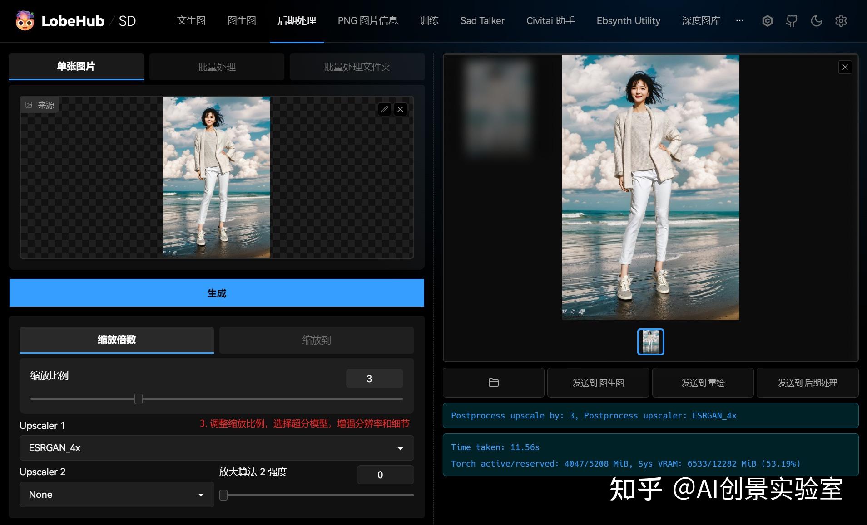Edit source image using the pencil icon

click(x=385, y=109)
